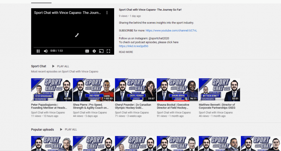
Task: Click 'Sharing the behind the scenes insights' text
Action: click(x=156, y=23)
